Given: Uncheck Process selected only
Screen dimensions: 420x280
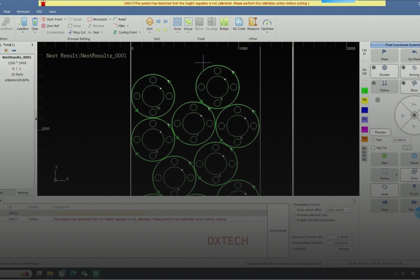Looking at the screenshot, I should pyautogui.click(x=294, y=215).
